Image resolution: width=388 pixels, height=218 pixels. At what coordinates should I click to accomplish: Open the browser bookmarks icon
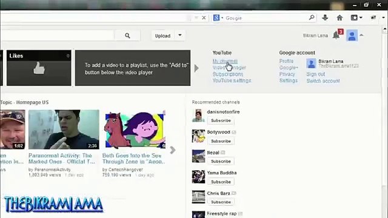pos(354,18)
